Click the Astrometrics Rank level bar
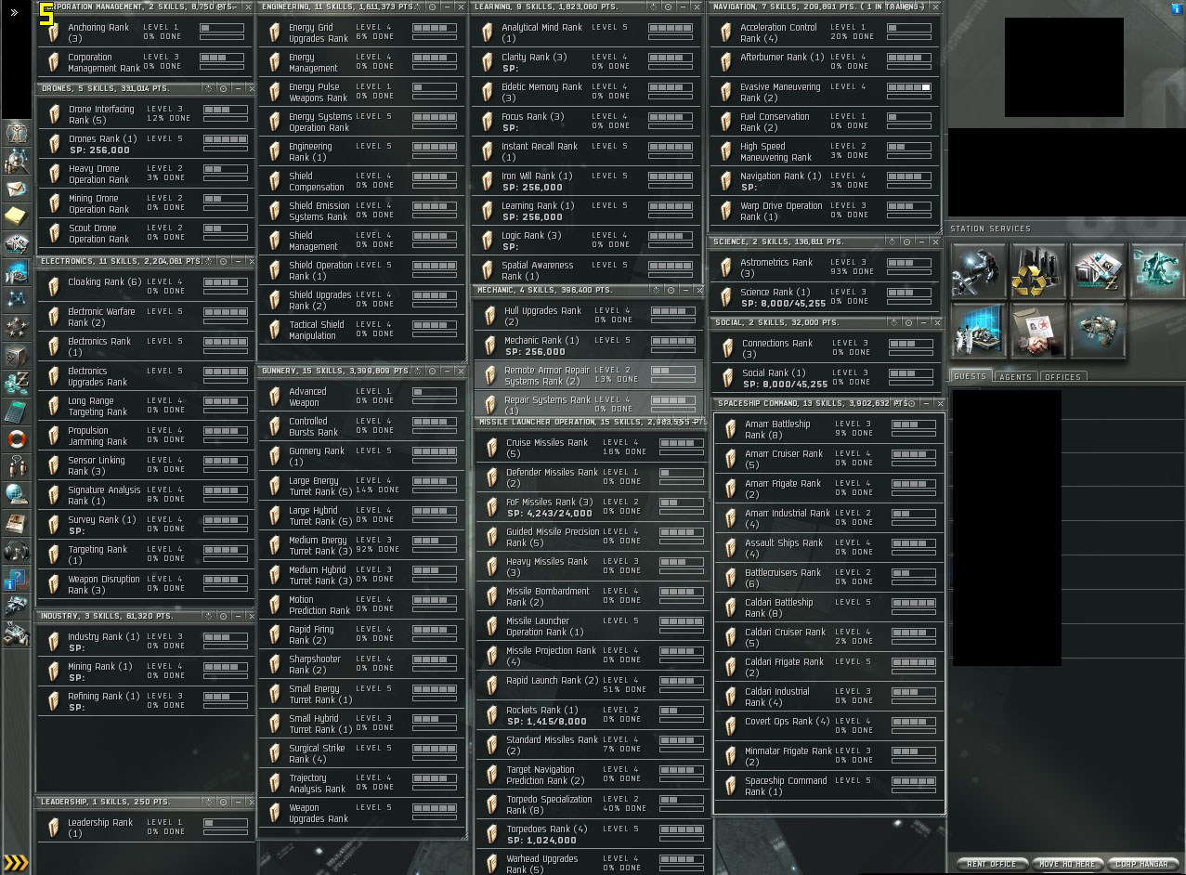The width and height of the screenshot is (1186, 875). tap(909, 263)
